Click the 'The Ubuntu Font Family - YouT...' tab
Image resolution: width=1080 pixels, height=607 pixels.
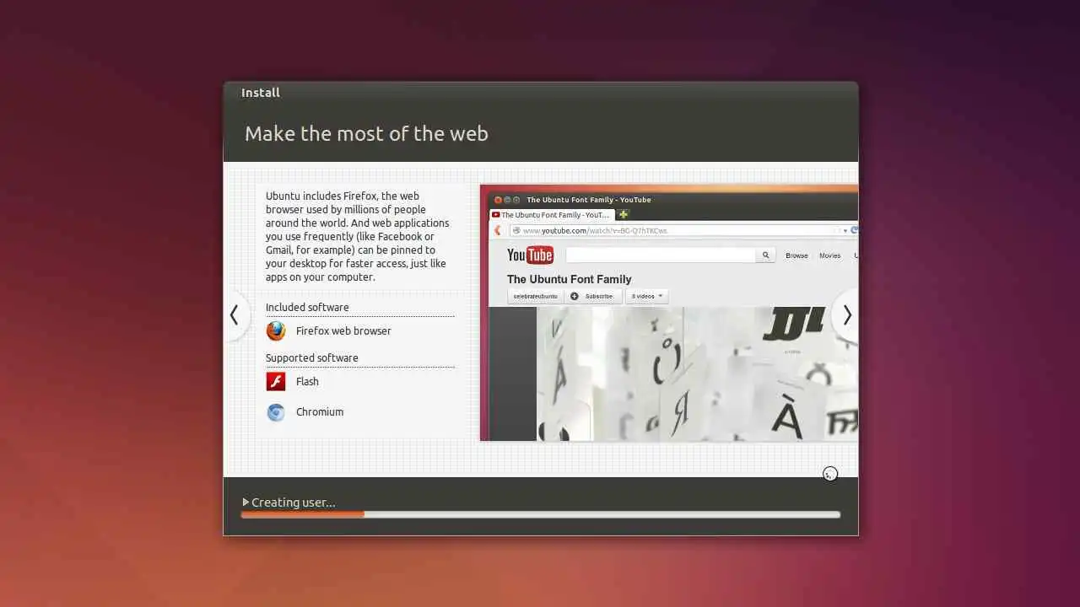[x=552, y=215]
